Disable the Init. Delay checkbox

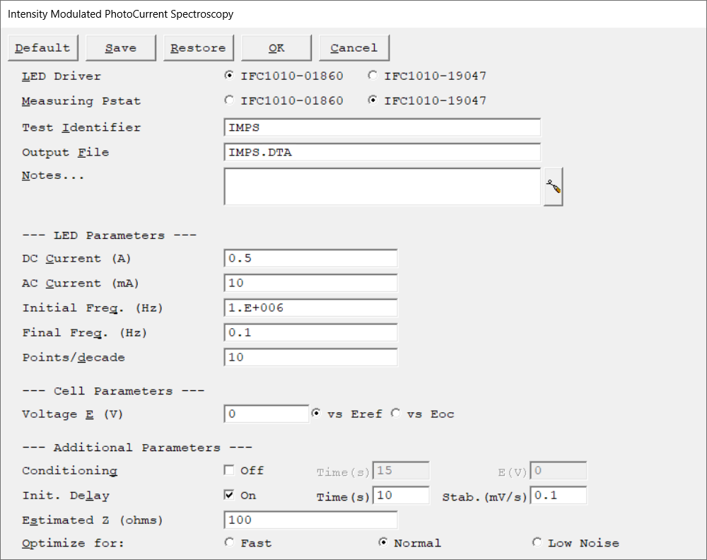[229, 495]
